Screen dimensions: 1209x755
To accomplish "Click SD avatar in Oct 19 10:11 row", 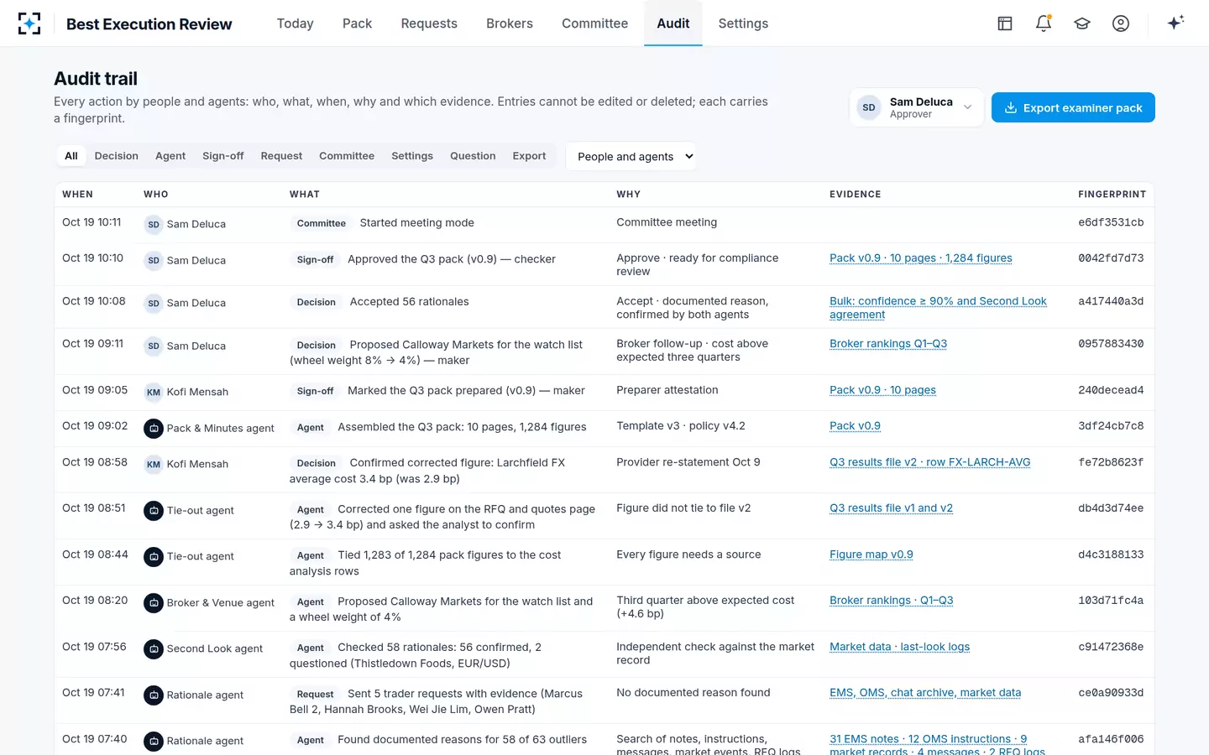I will (154, 224).
